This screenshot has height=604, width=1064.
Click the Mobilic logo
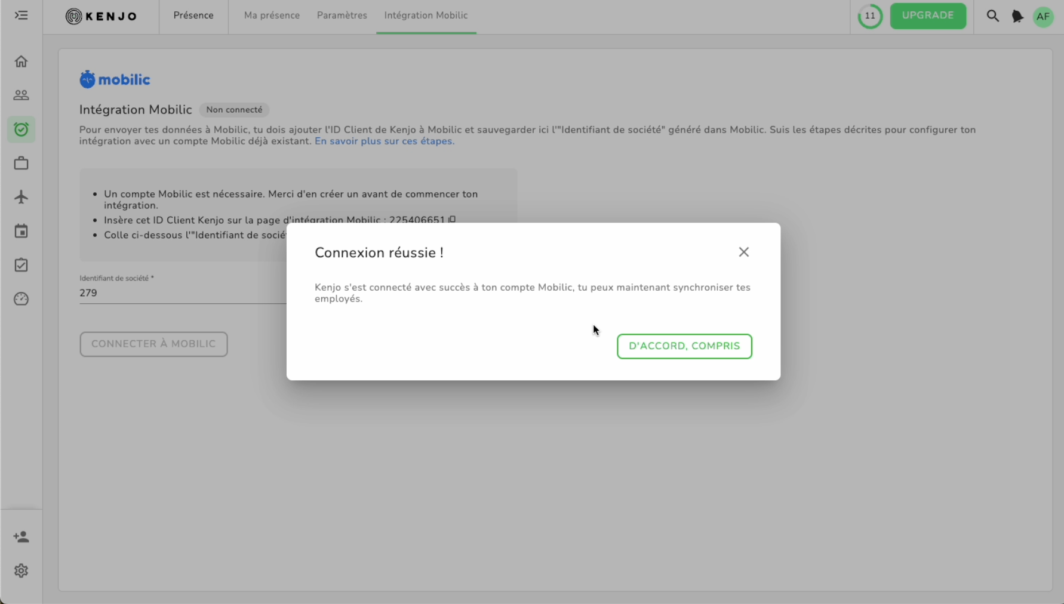(x=115, y=79)
